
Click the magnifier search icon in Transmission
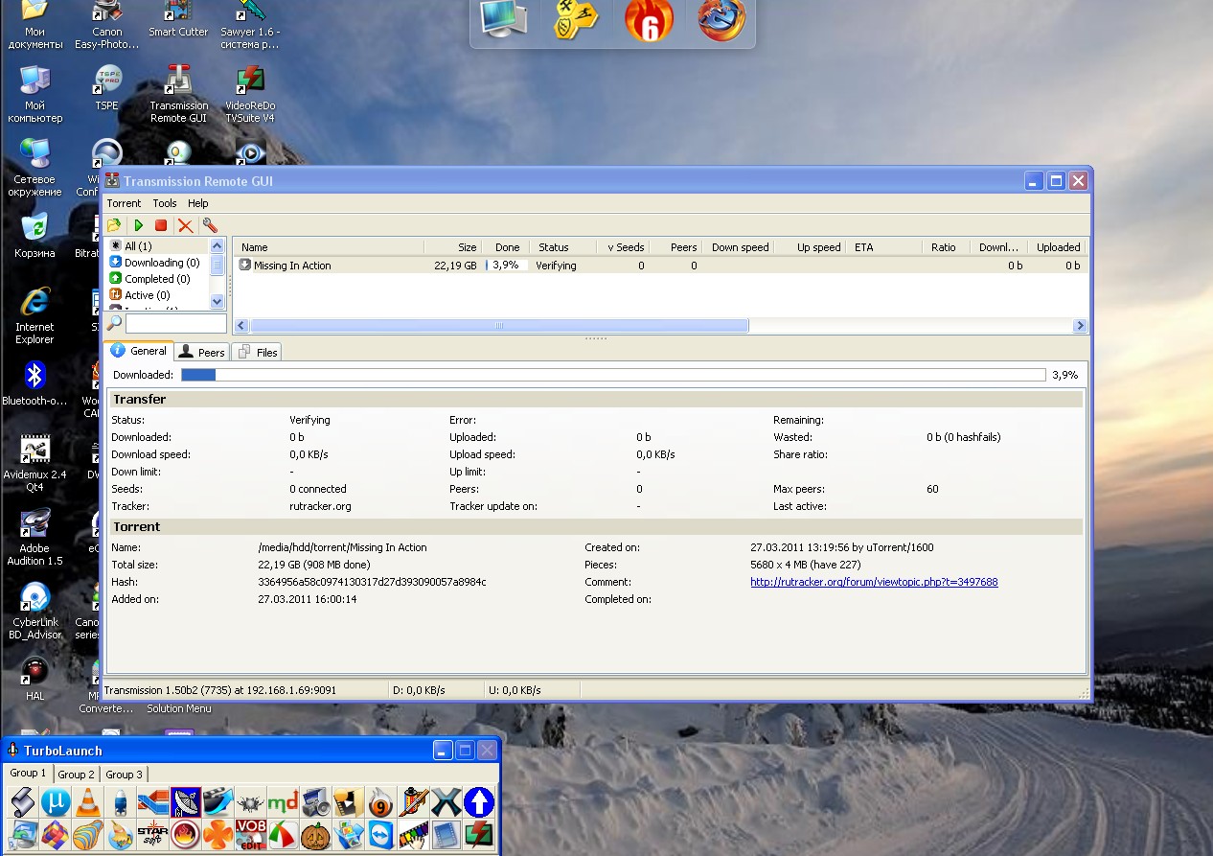(114, 323)
